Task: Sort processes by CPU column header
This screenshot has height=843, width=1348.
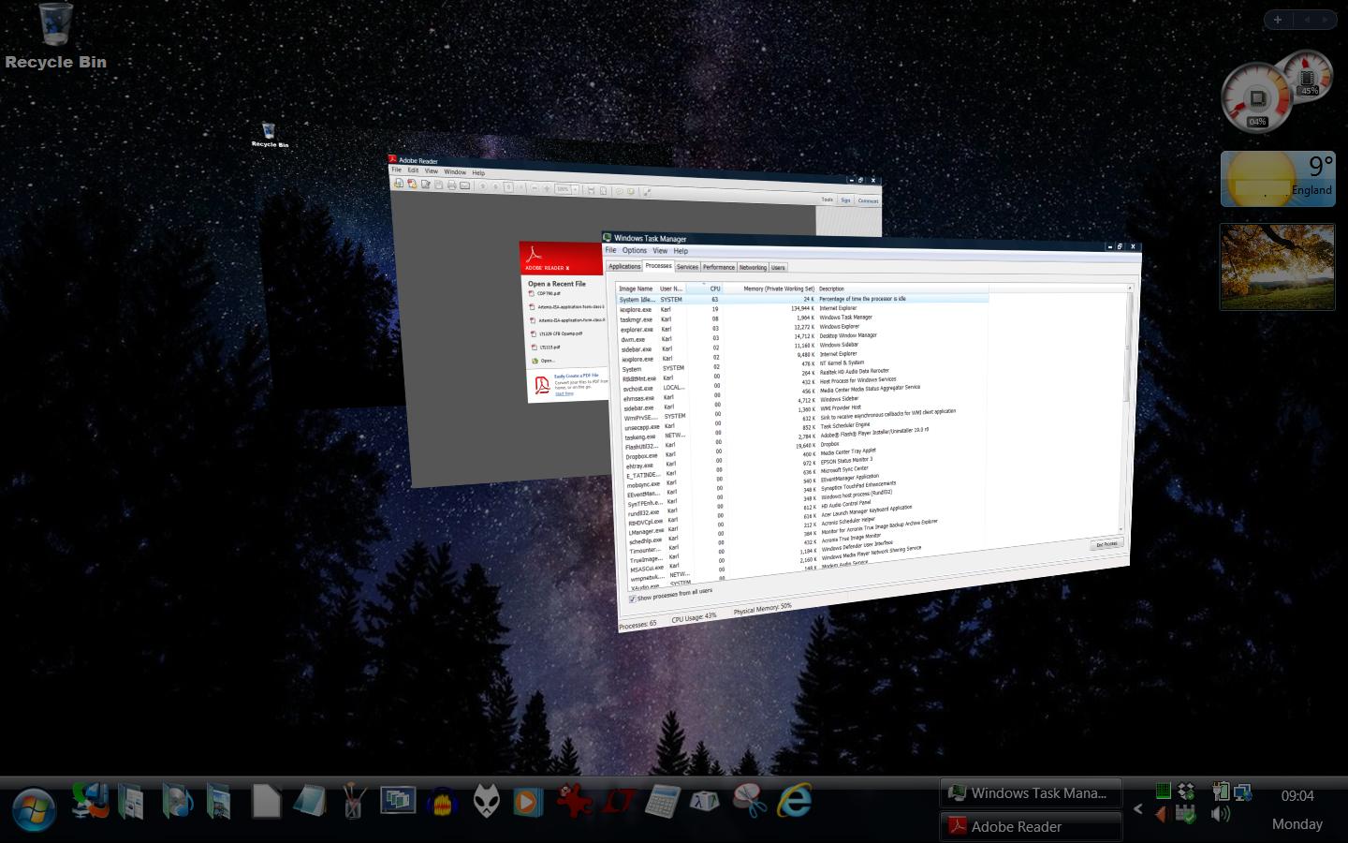Action: [704, 288]
